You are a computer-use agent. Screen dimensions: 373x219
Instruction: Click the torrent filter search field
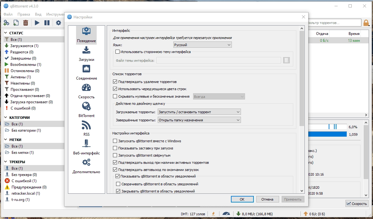(x=335, y=23)
